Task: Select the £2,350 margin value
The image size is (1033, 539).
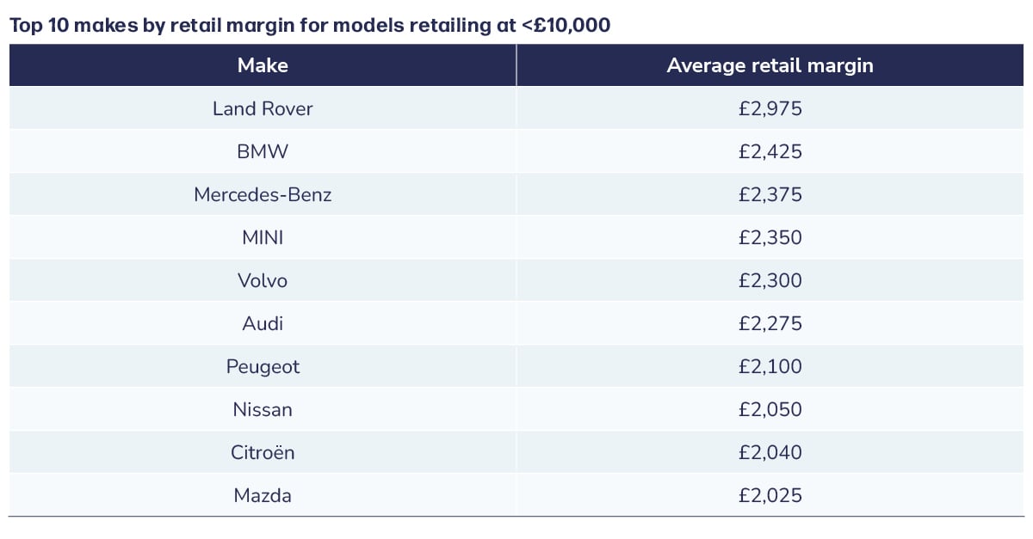Action: click(x=770, y=237)
